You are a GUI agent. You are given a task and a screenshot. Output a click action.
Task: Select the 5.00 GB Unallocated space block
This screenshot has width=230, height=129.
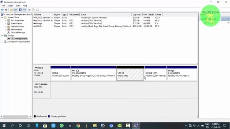[130, 73]
